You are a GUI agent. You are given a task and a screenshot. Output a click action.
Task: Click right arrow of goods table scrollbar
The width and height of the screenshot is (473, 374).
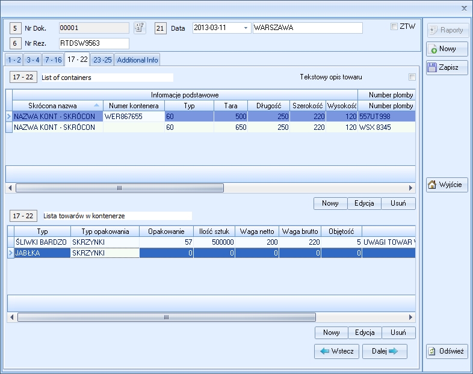[410, 317]
